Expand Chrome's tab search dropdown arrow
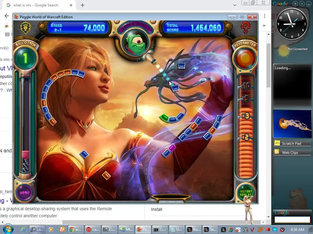Screen dimensions: 313x234 pyautogui.click(x=235, y=5)
